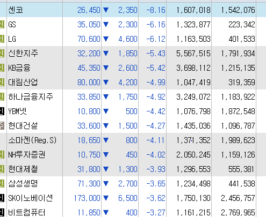The image size is (266, 217).
Task: Click the GS price 35,050
Action: (89, 25)
